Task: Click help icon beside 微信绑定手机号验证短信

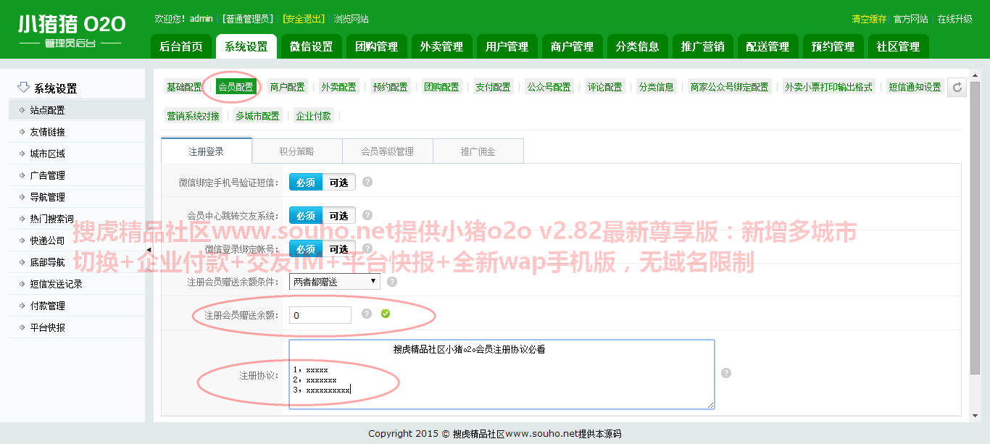Action: [367, 182]
